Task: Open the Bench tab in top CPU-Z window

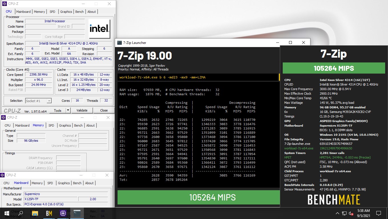Action: [x=80, y=12]
